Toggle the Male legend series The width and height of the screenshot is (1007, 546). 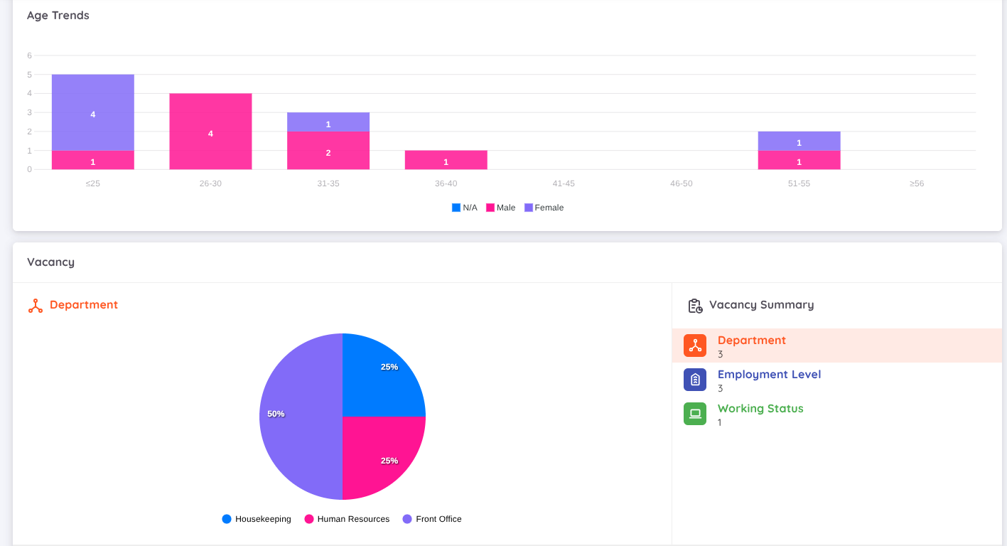pyautogui.click(x=500, y=208)
